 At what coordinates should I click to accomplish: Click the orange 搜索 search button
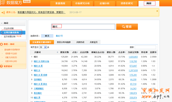(127, 27)
